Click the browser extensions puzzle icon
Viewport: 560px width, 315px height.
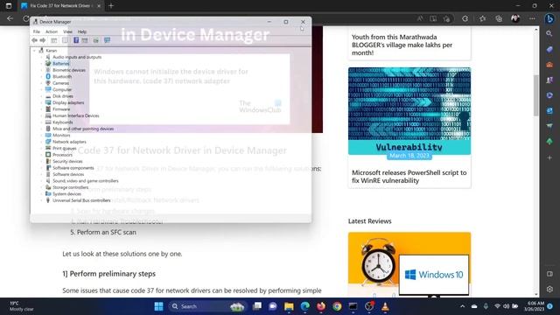pyautogui.click(x=465, y=18)
